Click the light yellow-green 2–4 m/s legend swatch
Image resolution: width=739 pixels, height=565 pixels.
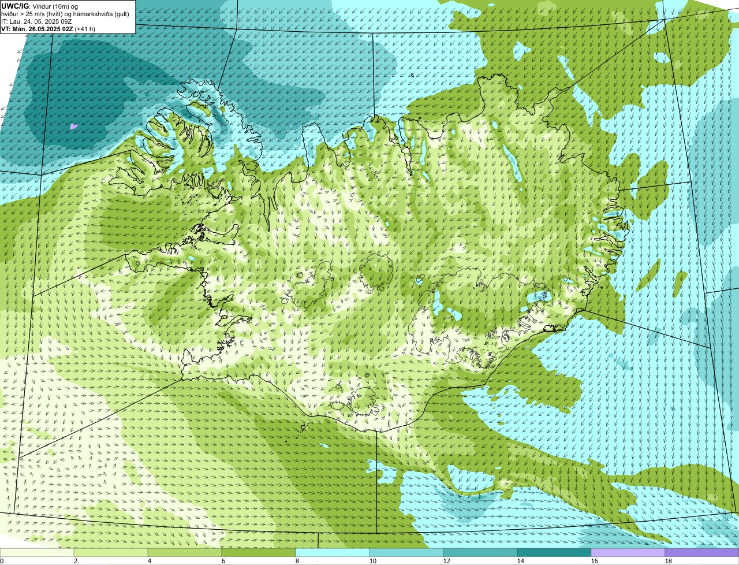point(111,552)
